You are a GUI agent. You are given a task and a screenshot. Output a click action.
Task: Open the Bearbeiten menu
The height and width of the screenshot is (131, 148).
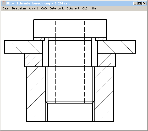tap(19, 8)
